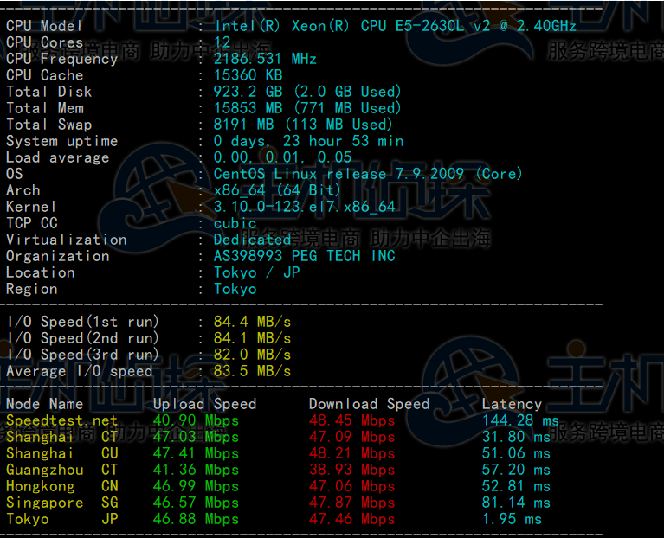Select the Tokyo JP node name
The image size is (664, 538).
click(61, 519)
